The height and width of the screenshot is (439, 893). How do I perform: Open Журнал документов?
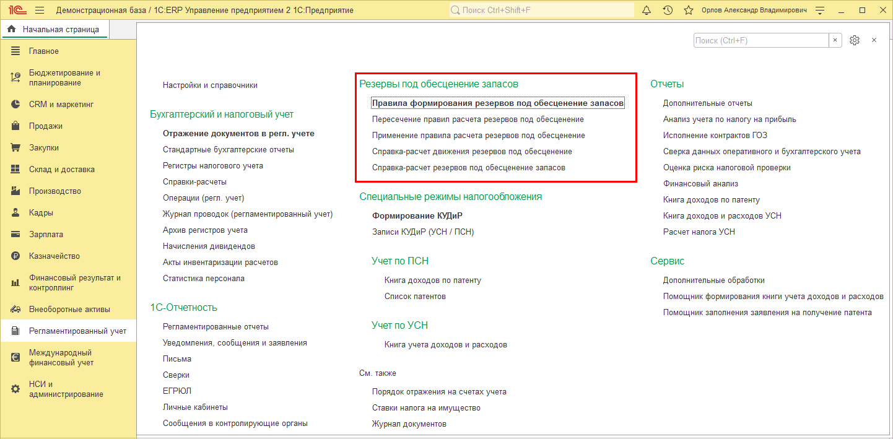coord(409,424)
